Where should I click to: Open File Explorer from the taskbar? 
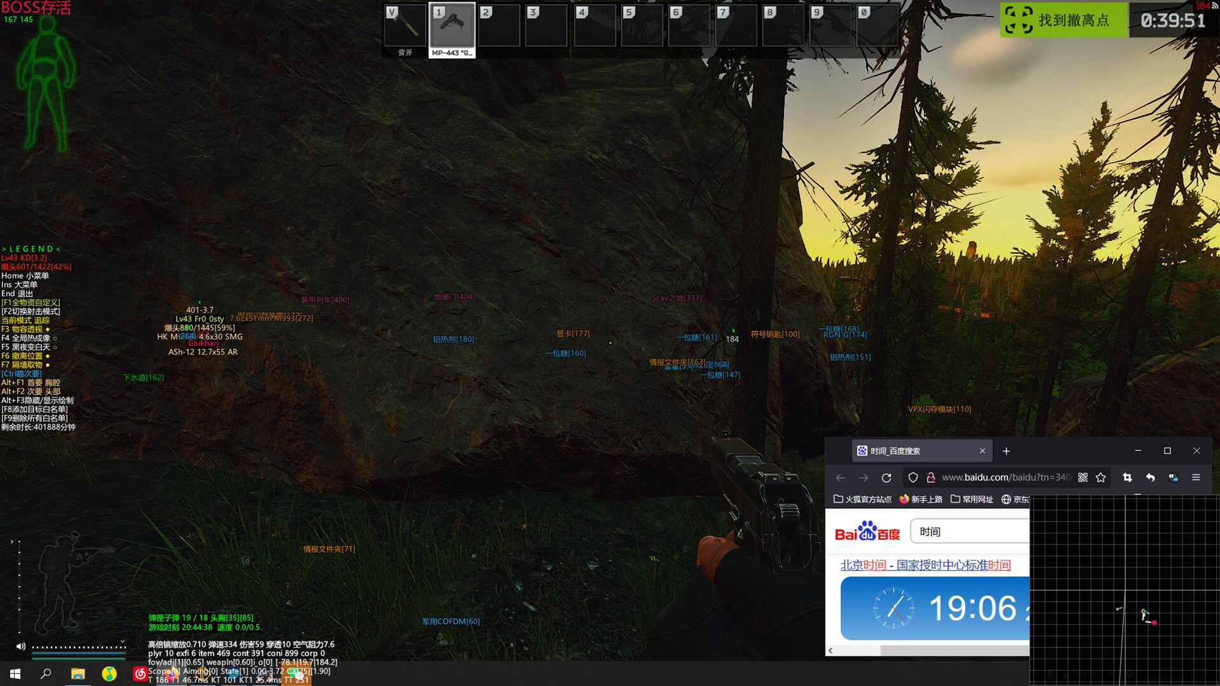78,673
